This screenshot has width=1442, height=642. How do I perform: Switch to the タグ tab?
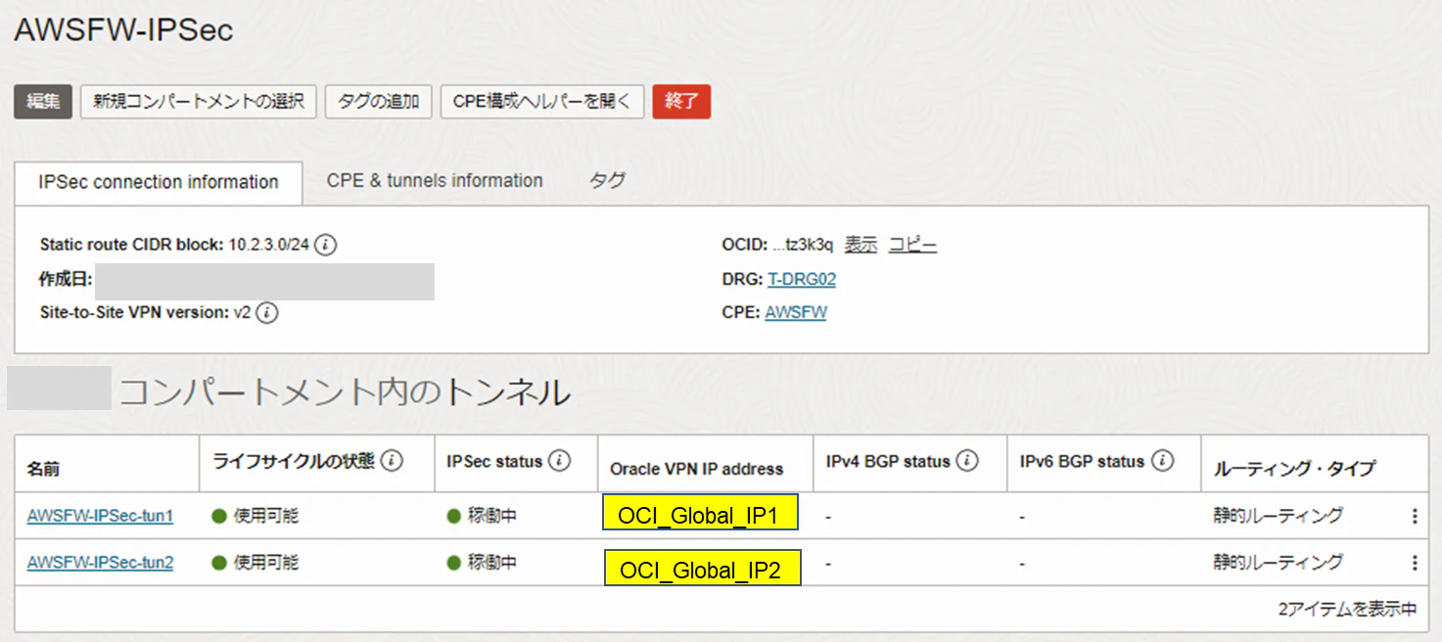(607, 181)
